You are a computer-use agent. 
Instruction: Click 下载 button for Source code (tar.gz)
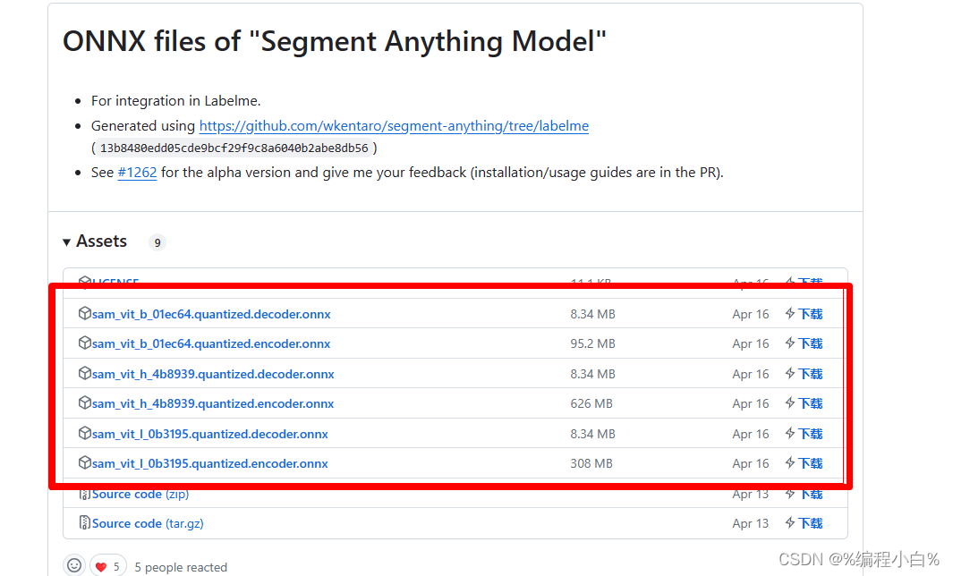tap(804, 524)
